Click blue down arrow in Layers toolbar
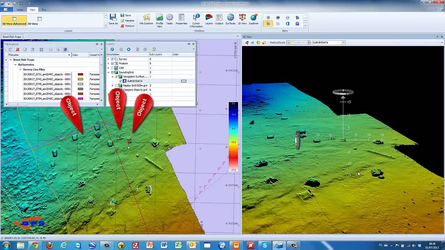Viewport: 445px width, 250px height. tap(129, 49)
